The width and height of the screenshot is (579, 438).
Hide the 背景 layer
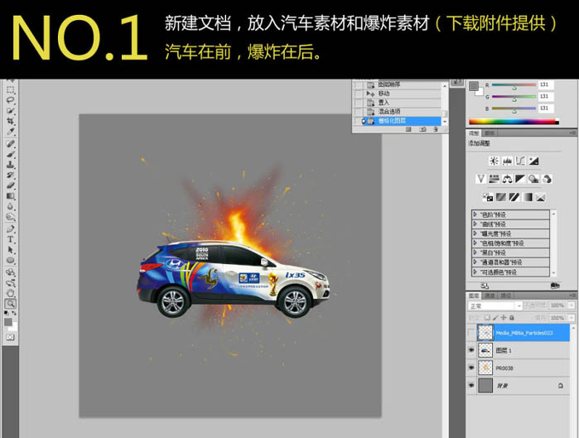tap(471, 385)
